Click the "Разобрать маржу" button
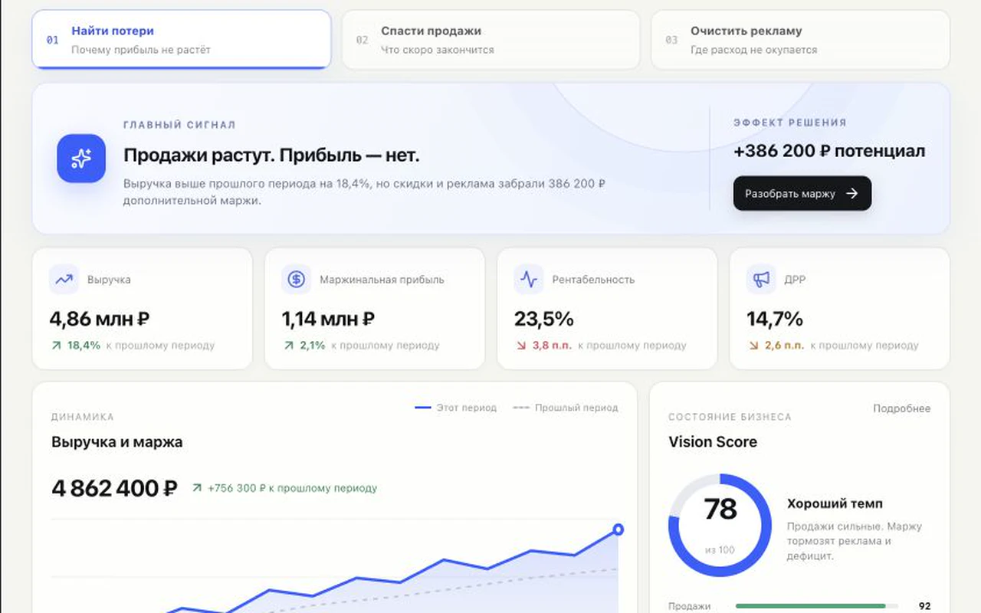 802,193
